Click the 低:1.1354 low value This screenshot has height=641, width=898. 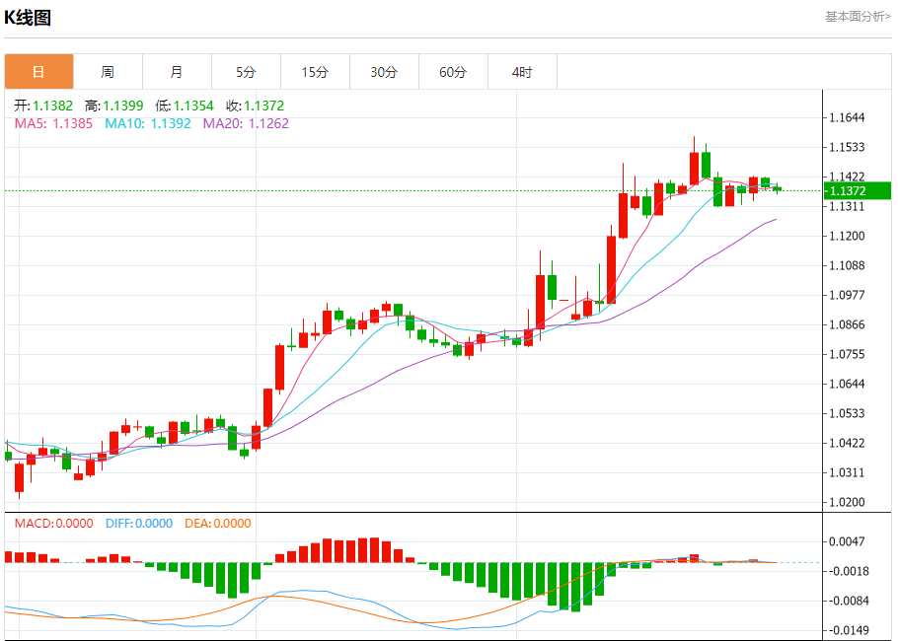pyautogui.click(x=185, y=106)
